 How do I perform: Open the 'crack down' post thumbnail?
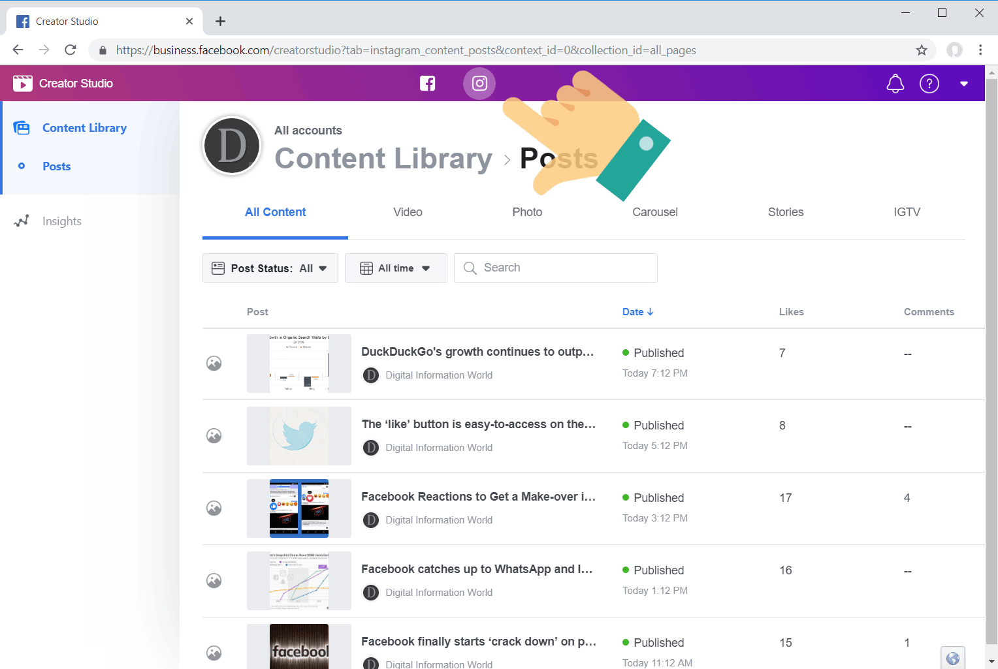(299, 646)
